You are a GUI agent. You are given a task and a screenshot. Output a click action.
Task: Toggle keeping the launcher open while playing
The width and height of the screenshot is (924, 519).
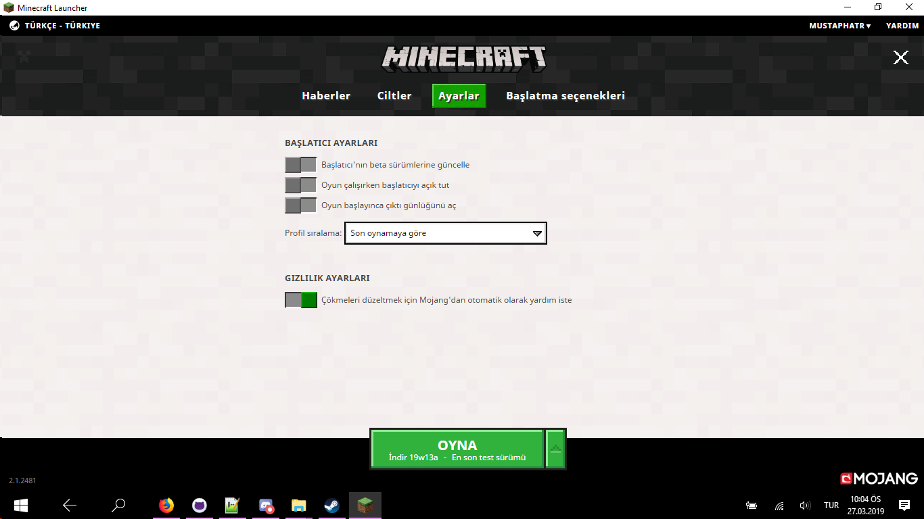pyautogui.click(x=301, y=185)
